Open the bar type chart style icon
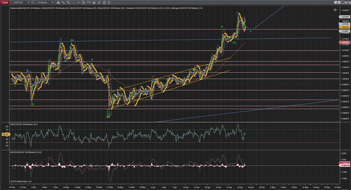 [58, 3]
